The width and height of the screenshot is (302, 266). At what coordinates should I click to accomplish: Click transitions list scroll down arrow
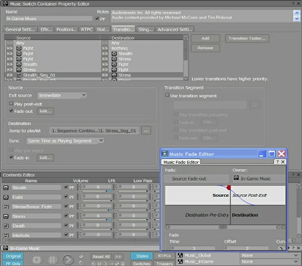coord(185,78)
